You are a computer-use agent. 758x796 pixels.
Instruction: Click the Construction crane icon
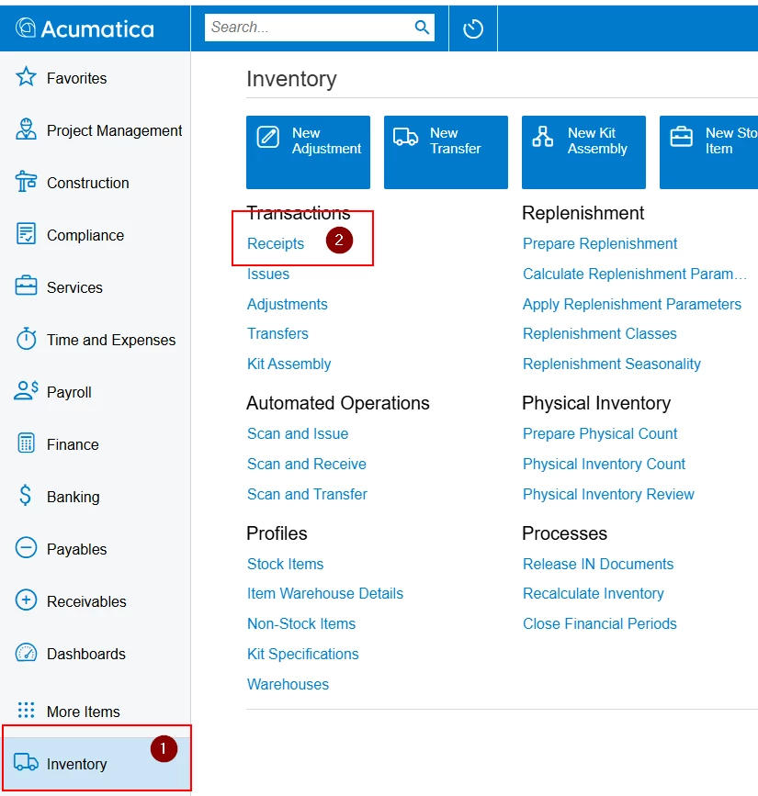tap(26, 181)
